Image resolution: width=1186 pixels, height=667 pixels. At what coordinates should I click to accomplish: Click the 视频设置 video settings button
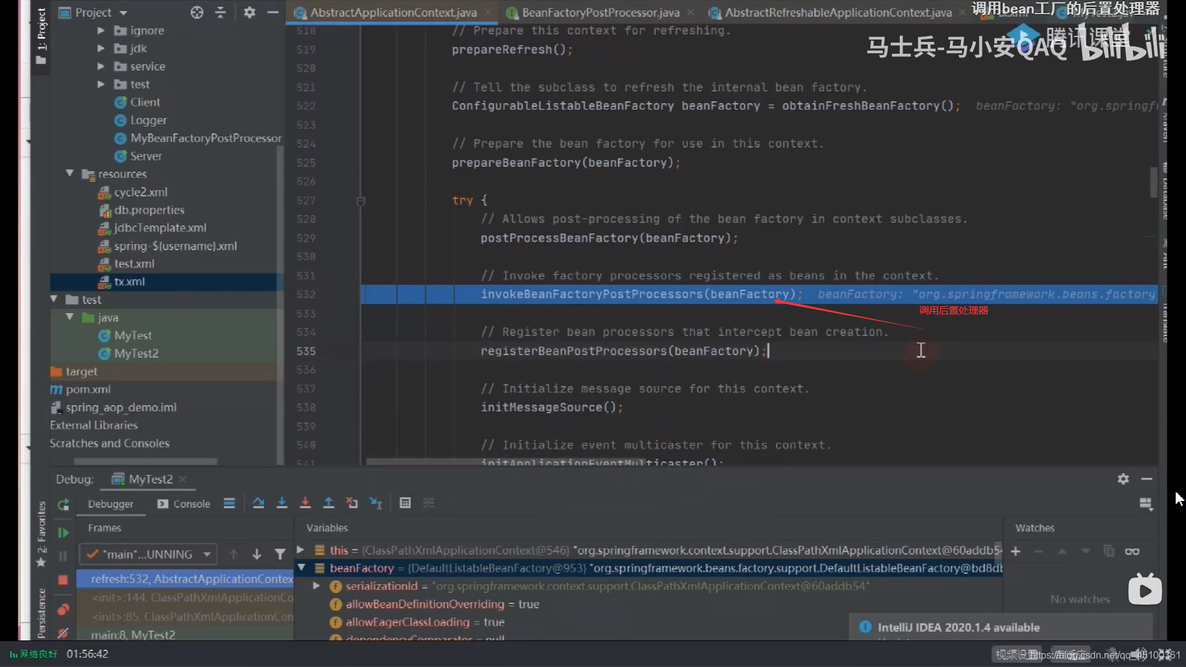tap(1018, 655)
